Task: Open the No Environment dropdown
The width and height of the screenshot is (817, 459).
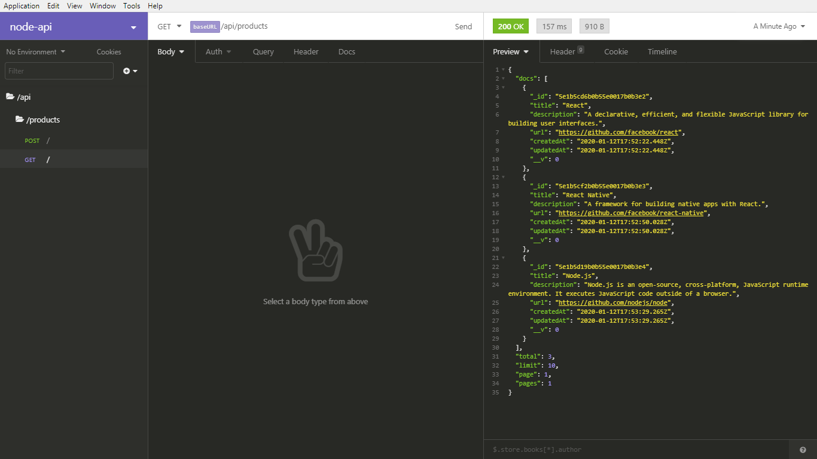Action: [x=36, y=52]
